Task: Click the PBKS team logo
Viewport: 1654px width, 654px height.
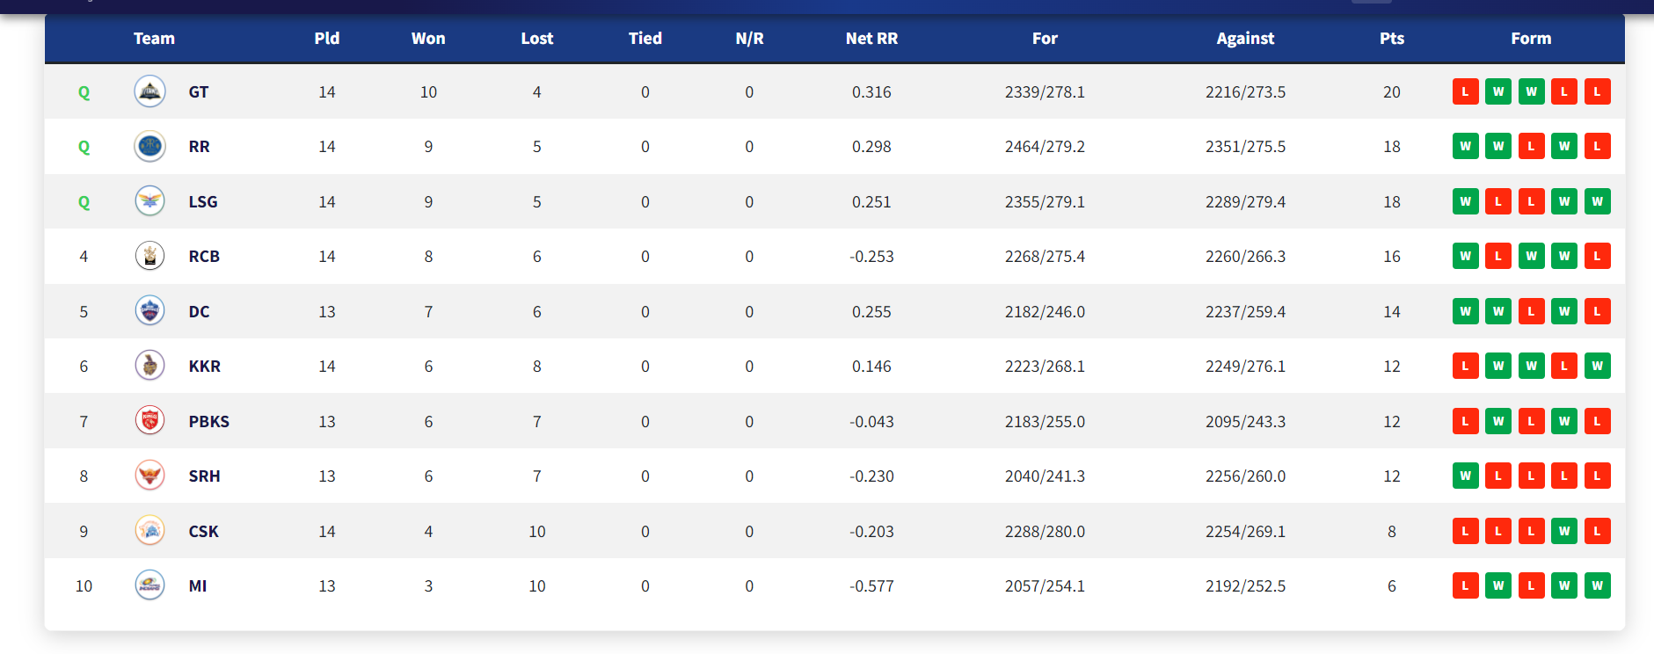Action: click(149, 421)
